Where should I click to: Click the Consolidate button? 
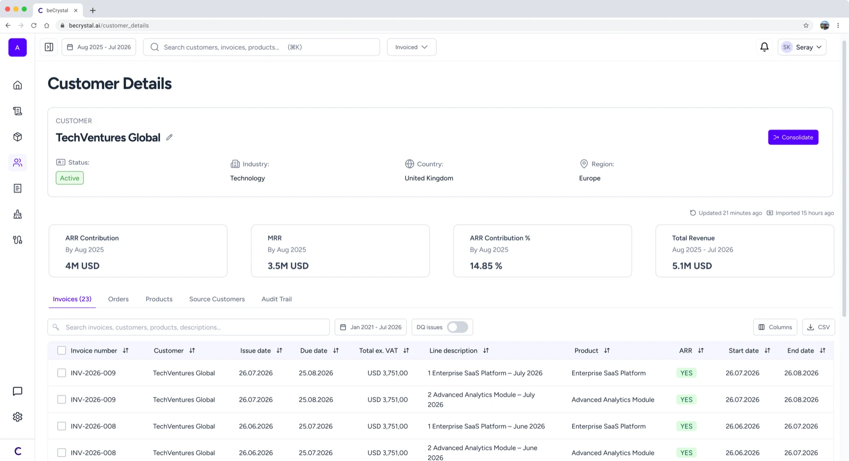793,137
